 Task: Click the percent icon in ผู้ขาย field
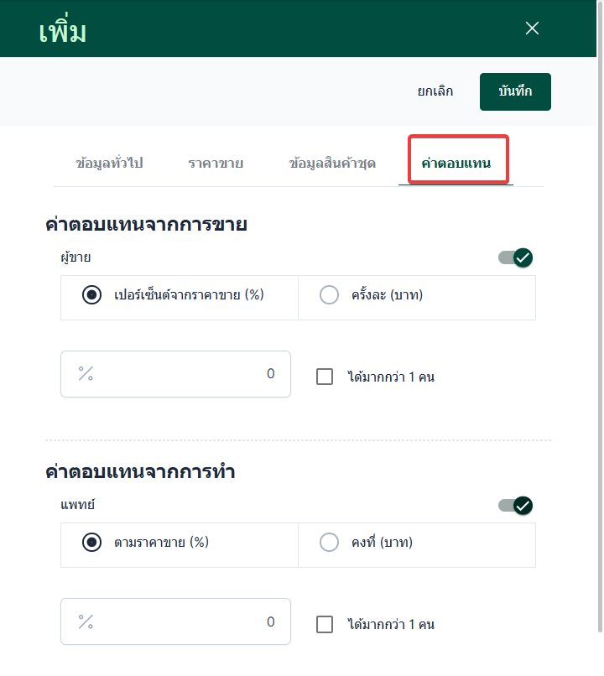[x=86, y=374]
